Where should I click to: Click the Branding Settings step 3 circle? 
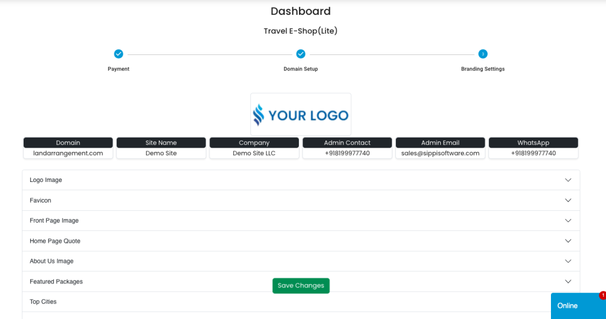point(483,54)
